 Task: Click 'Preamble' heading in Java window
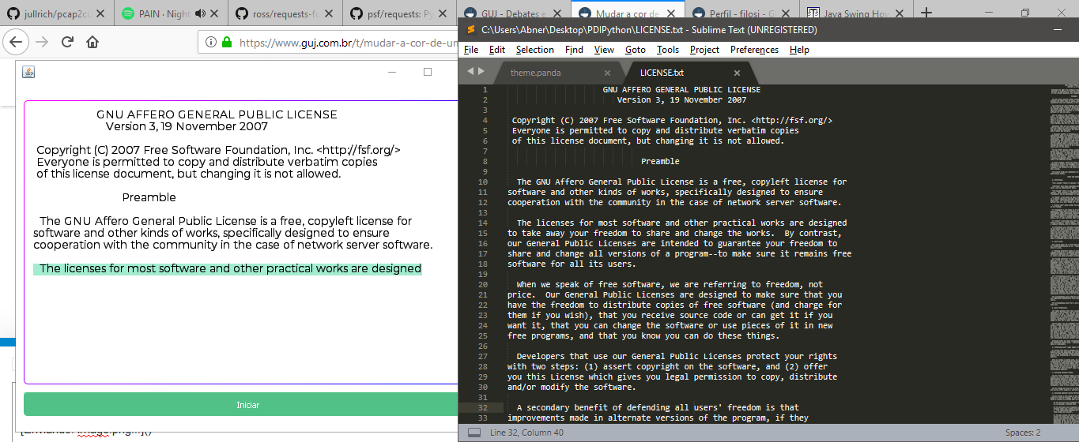pos(149,197)
